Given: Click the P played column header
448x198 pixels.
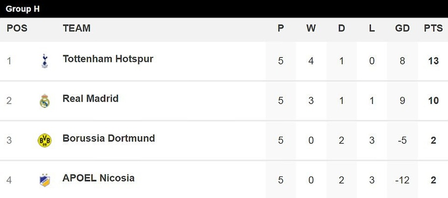Looking at the screenshot, I should click(x=281, y=28).
